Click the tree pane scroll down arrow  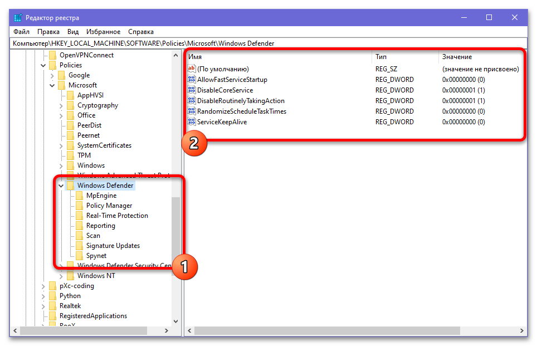coord(175,321)
